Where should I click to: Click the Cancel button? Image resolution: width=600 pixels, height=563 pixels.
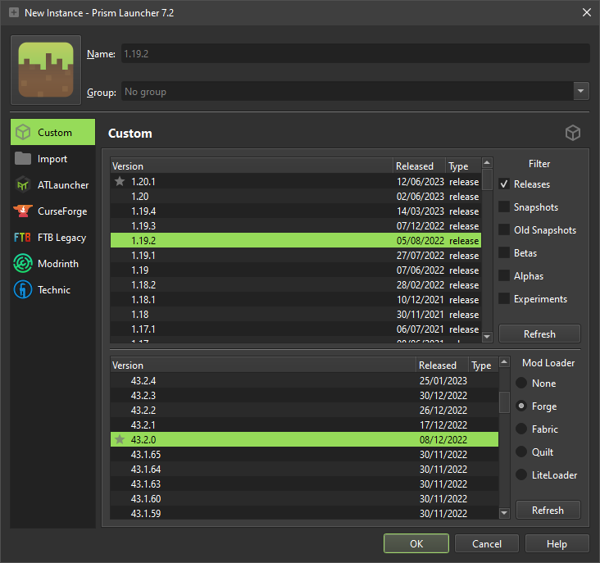(x=487, y=543)
